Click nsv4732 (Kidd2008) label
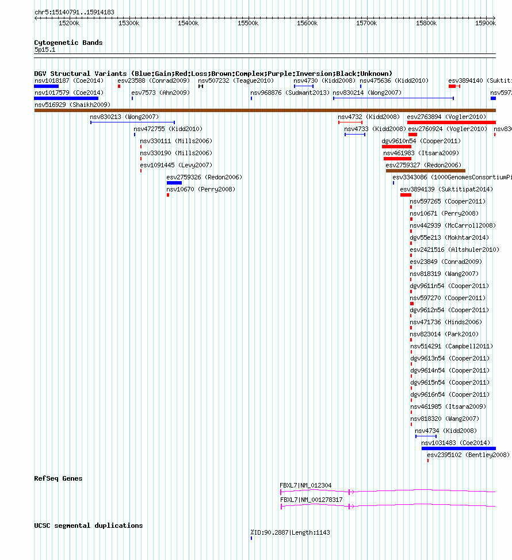This screenshot has height=560, width=512. [x=369, y=117]
